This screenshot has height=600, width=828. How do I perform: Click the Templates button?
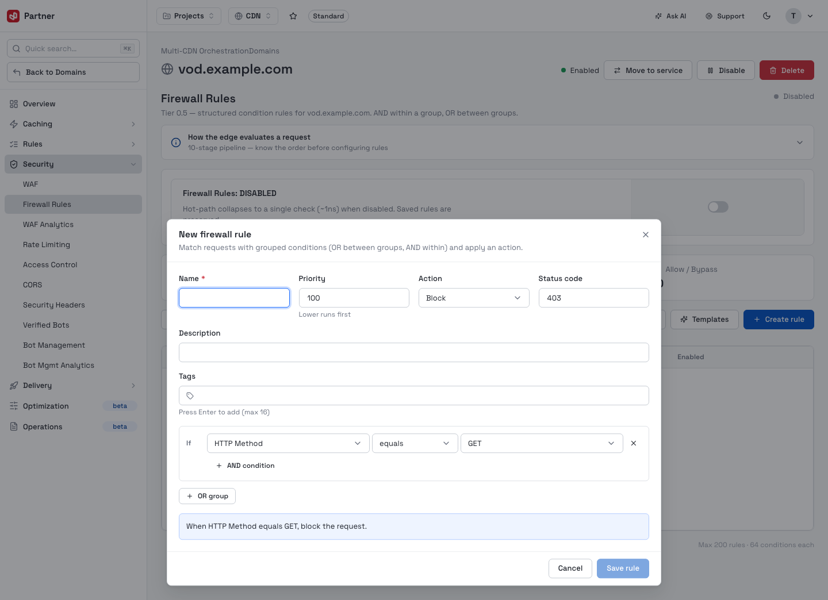pyautogui.click(x=704, y=320)
